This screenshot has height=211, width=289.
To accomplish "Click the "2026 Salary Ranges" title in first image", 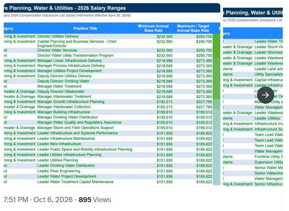I will [x=101, y=8].
